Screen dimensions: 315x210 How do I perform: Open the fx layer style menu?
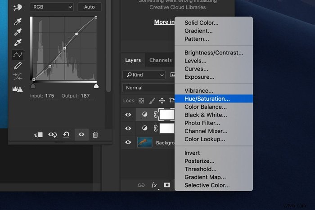click(x=154, y=185)
